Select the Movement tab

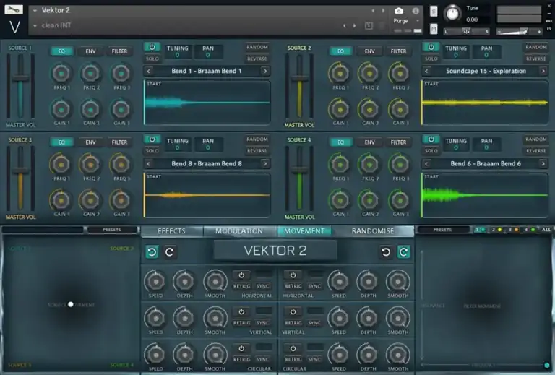coord(304,231)
